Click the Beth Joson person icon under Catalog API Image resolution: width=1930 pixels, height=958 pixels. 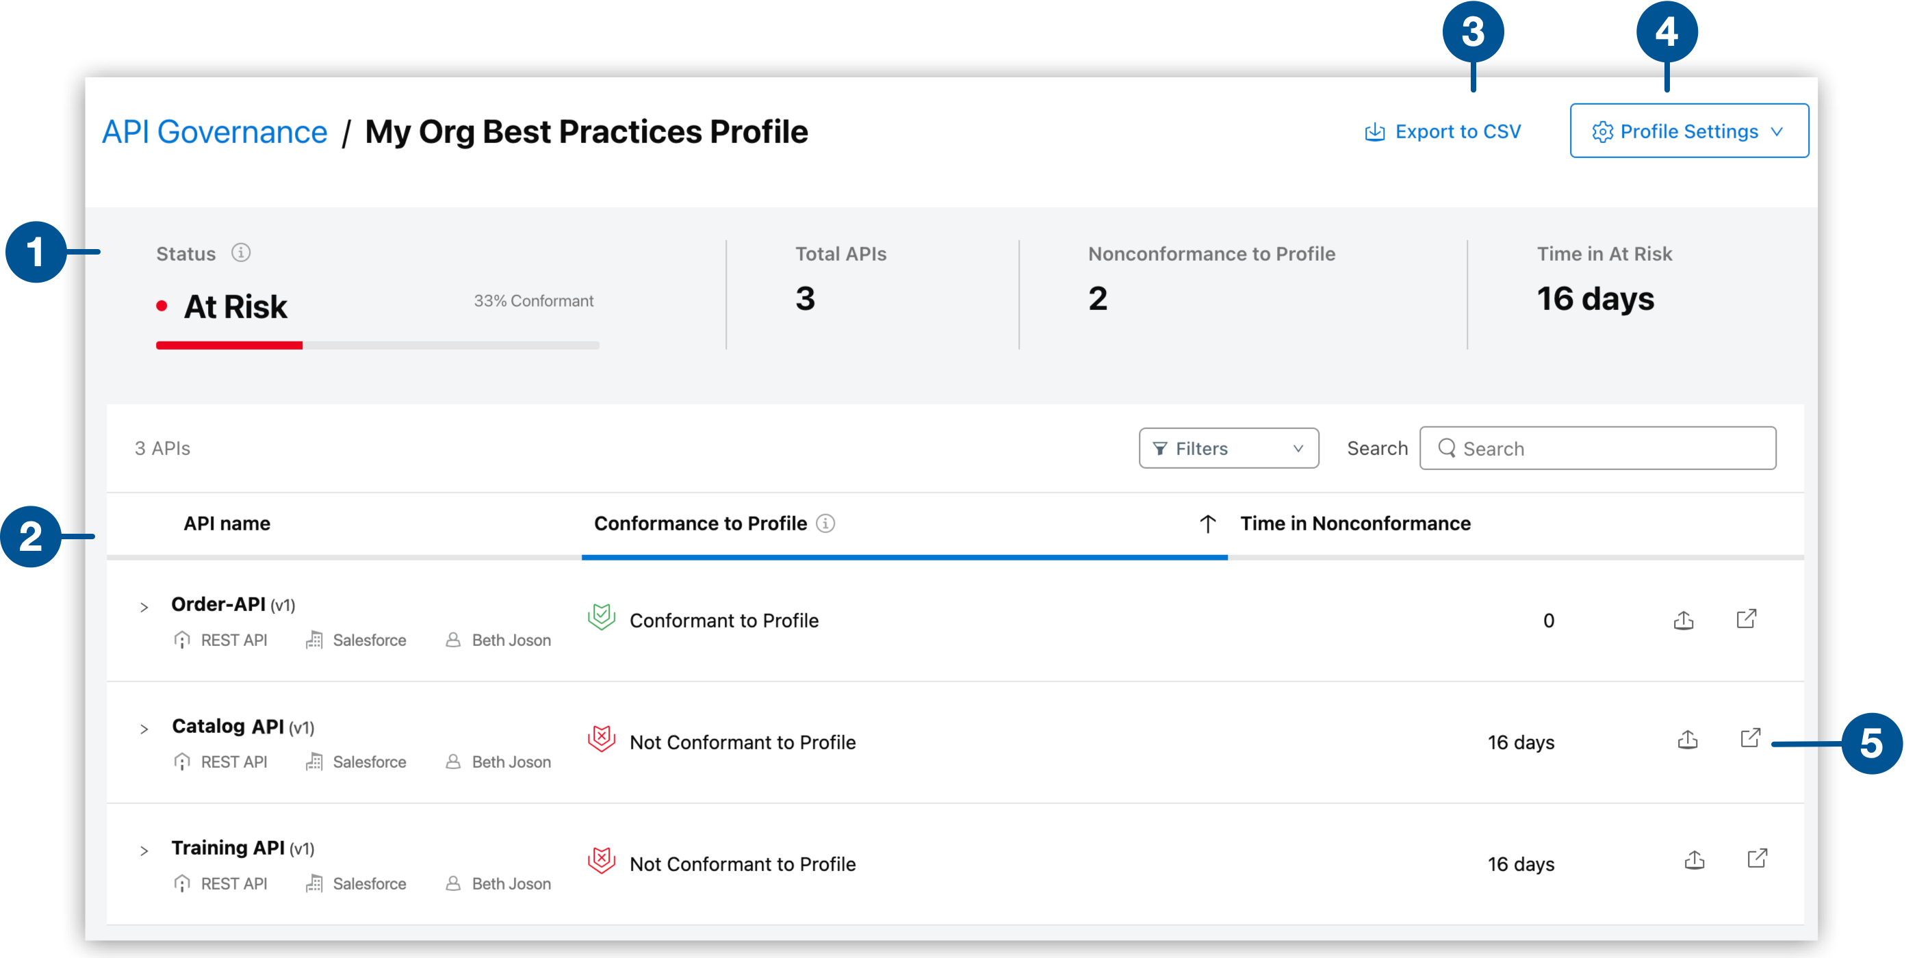(452, 762)
